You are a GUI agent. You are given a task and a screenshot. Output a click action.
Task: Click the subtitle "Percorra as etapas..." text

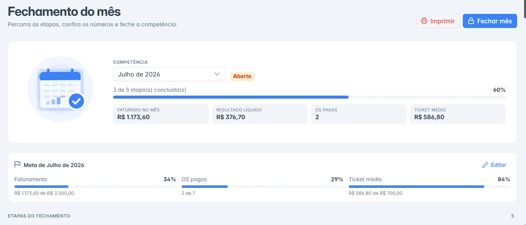[x=93, y=24]
